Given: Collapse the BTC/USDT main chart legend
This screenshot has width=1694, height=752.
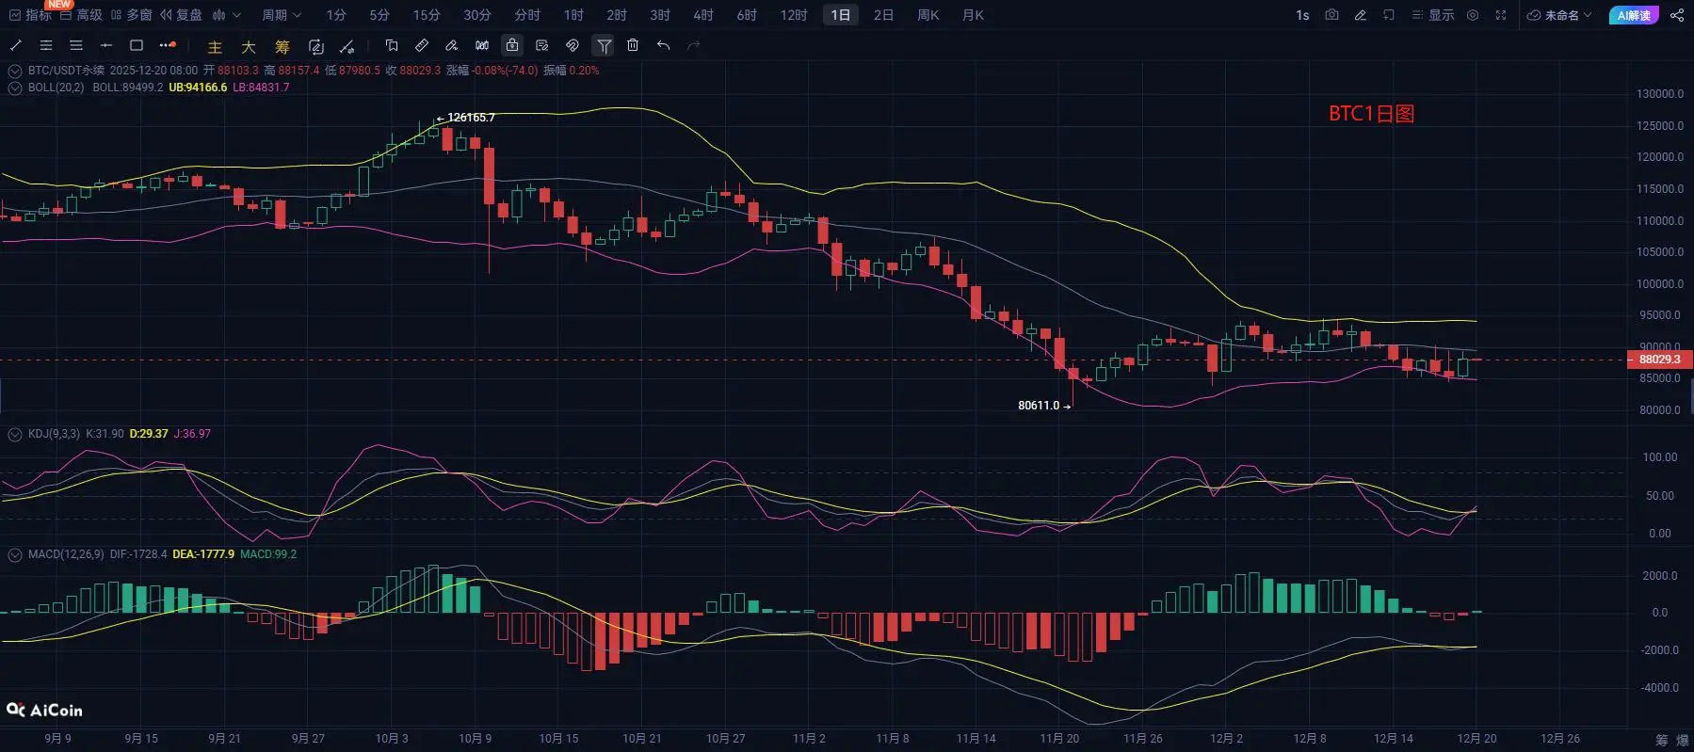Looking at the screenshot, I should pos(15,71).
